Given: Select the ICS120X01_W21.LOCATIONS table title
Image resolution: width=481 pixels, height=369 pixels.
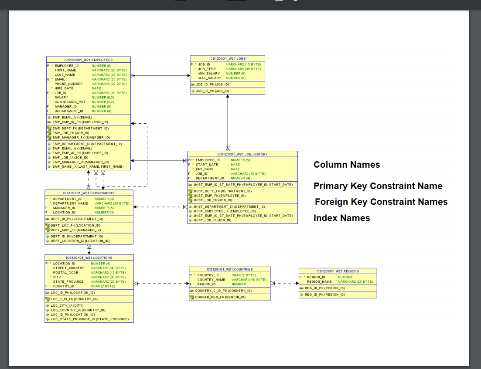Looking at the screenshot, I should tap(89, 258).
